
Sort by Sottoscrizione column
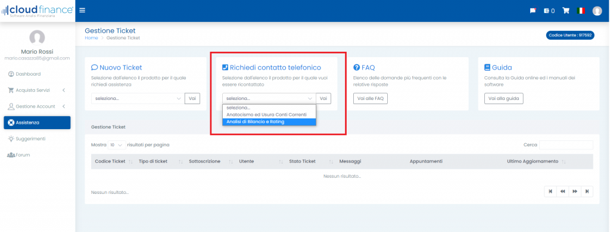tap(210, 161)
